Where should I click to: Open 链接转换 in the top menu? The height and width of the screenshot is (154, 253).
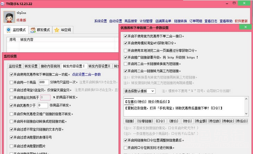pos(181,21)
